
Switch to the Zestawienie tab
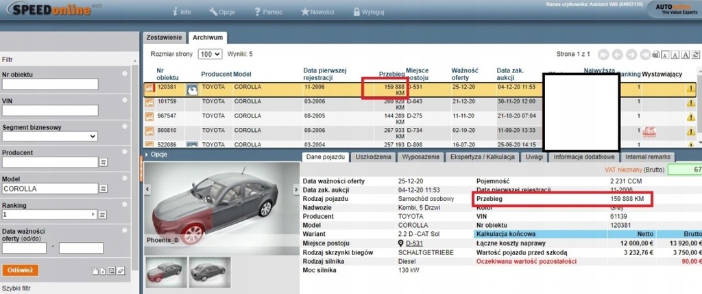click(164, 38)
